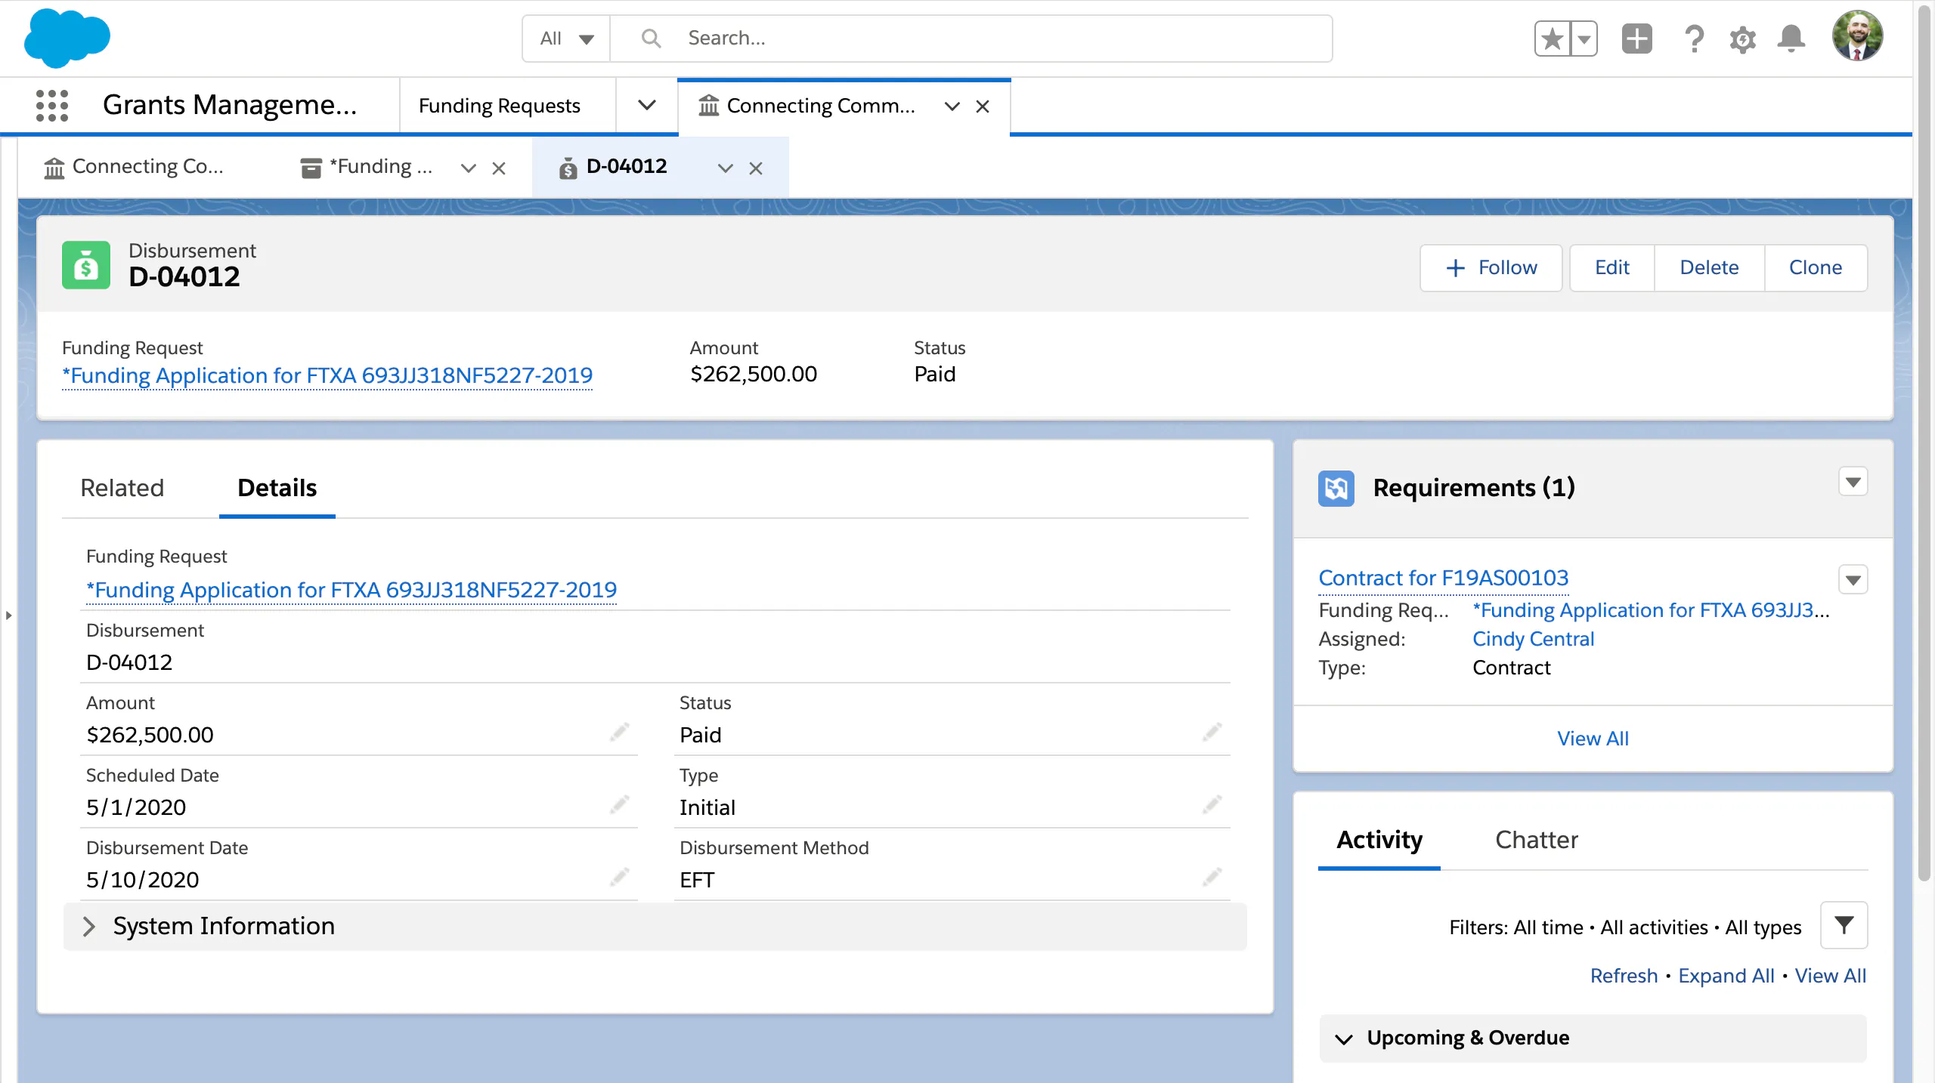1935x1083 pixels.
Task: Edit Amount field pencil icon
Action: pos(619,732)
